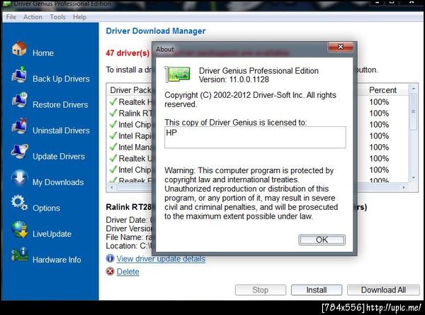Click the Hardware Info icon
The width and height of the screenshot is (425, 315).
point(20,255)
